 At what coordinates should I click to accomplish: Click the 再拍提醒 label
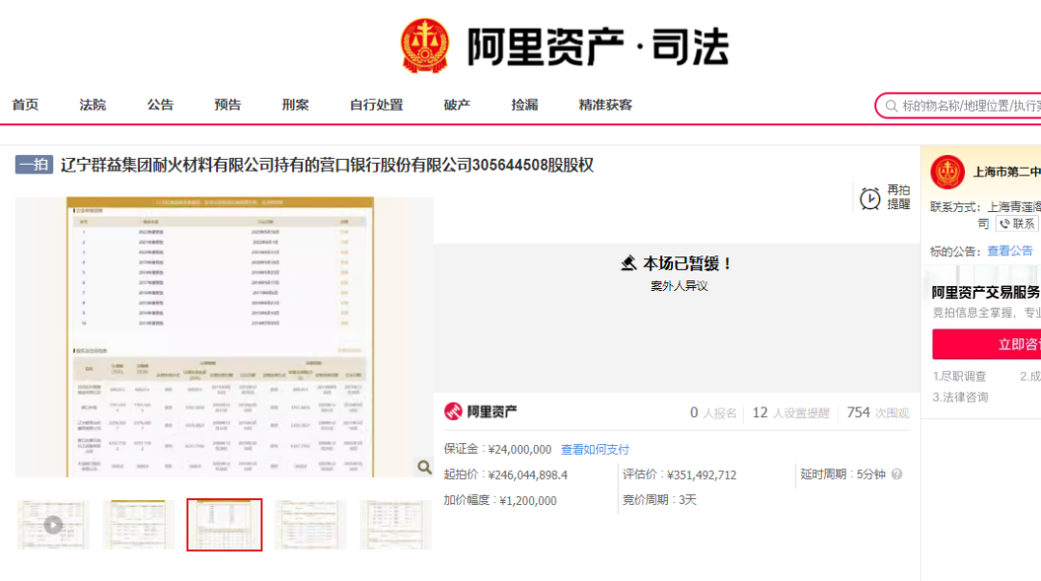pos(898,198)
